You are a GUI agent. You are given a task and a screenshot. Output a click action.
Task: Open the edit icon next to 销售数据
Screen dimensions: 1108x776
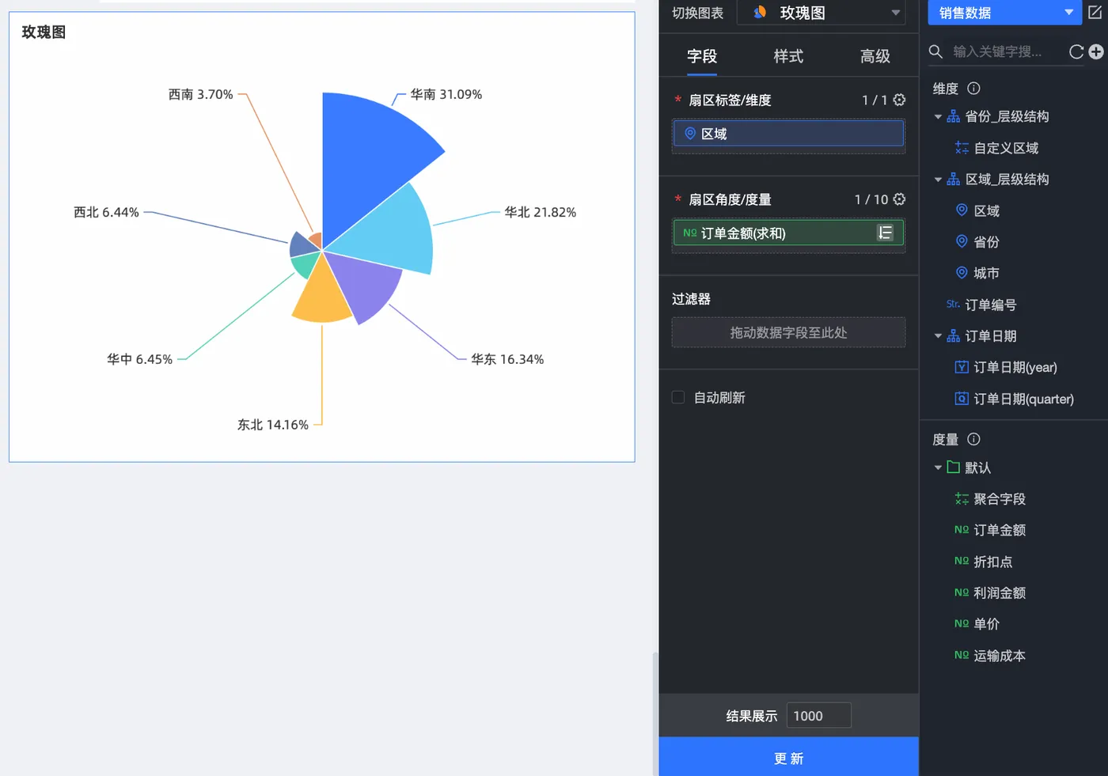coord(1095,12)
